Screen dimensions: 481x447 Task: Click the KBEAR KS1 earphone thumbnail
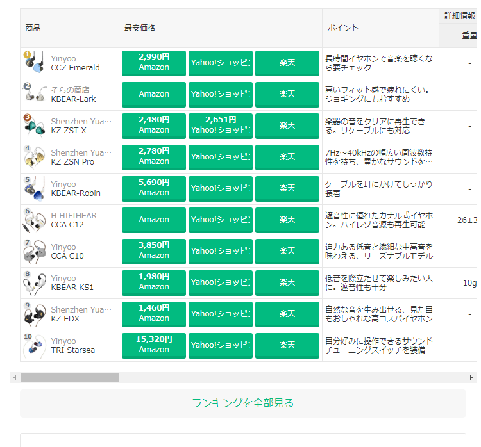coord(35,282)
